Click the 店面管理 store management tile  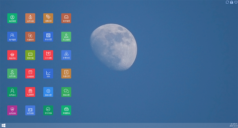coord(30,74)
